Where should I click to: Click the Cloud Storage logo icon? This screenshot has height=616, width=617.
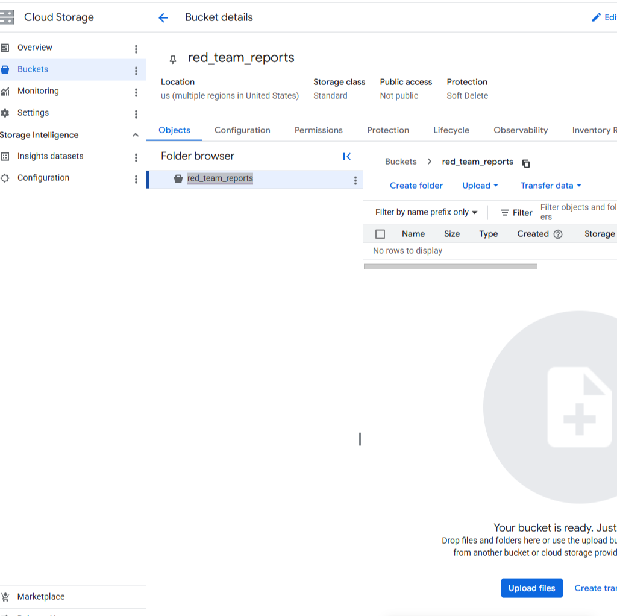tap(7, 17)
